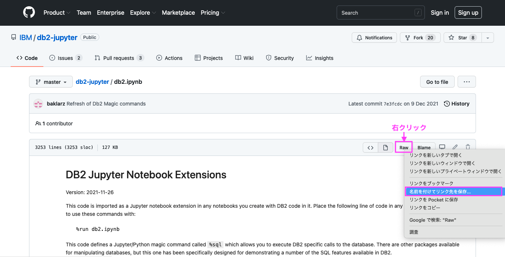Click baklarz avatar image
This screenshot has width=505, height=257.
tap(38, 104)
